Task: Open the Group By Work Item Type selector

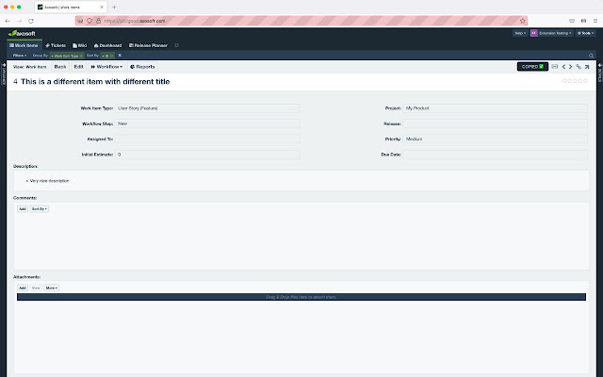Action: coord(67,56)
